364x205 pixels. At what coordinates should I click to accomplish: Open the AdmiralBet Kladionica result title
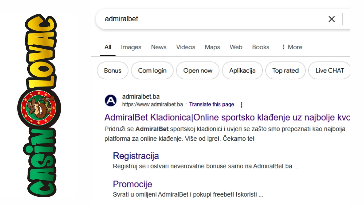click(227, 117)
